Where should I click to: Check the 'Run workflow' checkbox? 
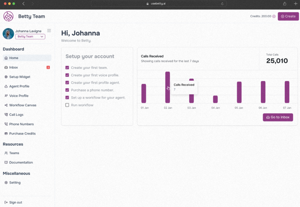click(x=67, y=105)
